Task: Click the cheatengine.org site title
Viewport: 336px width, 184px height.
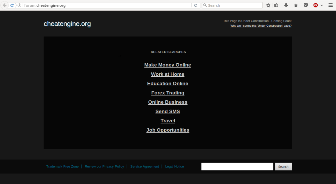Action: tap(67, 24)
